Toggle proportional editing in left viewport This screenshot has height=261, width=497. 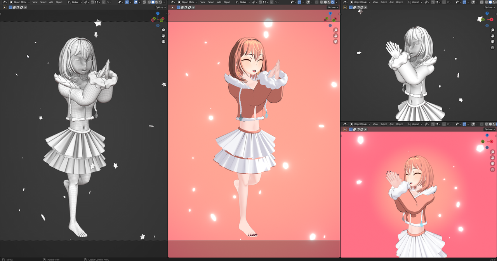pyautogui.click(x=104, y=2)
